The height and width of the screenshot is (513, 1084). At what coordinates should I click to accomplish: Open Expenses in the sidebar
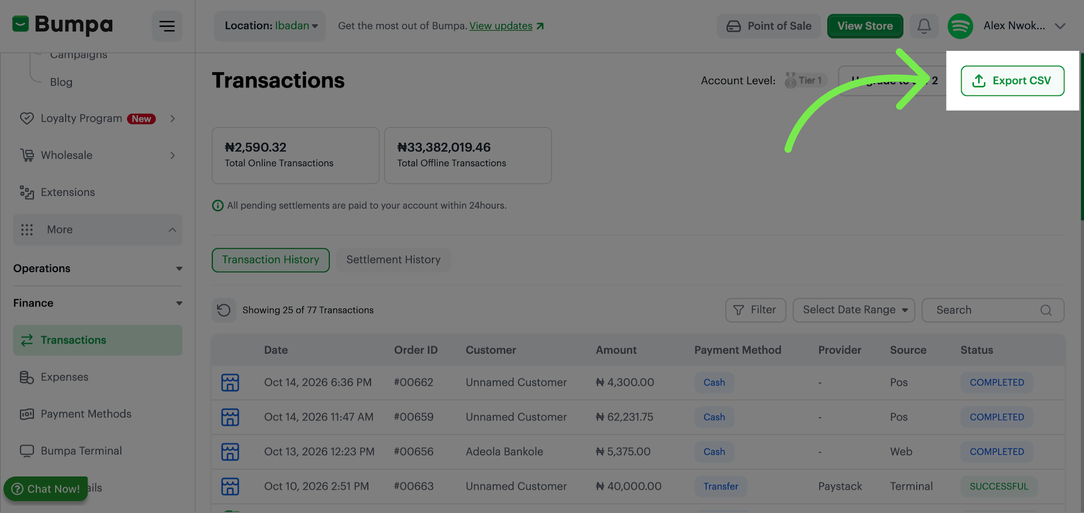coord(53,377)
